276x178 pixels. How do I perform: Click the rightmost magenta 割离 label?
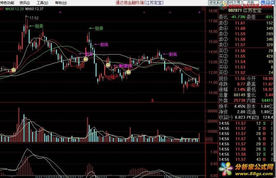173,54
